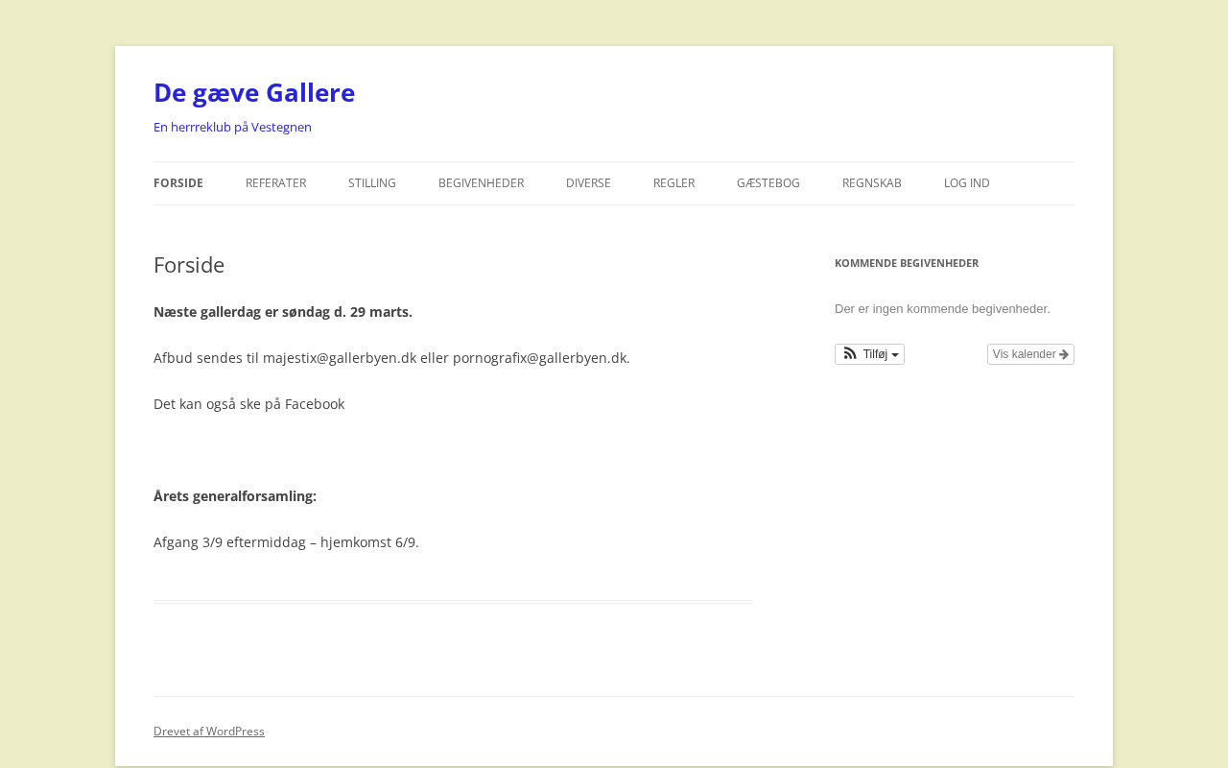Open the Vis kalender button
The image size is (1228, 768).
point(1029,354)
